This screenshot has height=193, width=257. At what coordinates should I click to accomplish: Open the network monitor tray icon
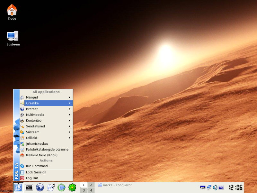209,188
